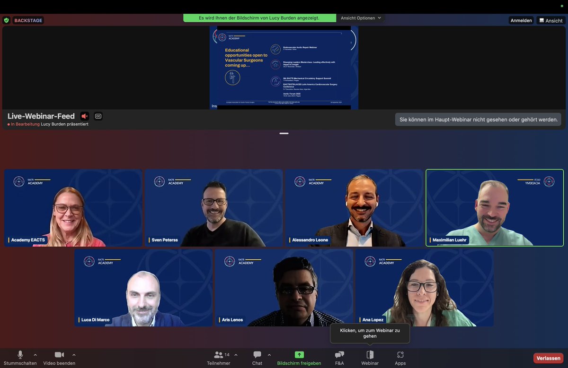Click the Webinar icon in toolbar
Screen dimensions: 568x368
pyautogui.click(x=370, y=355)
